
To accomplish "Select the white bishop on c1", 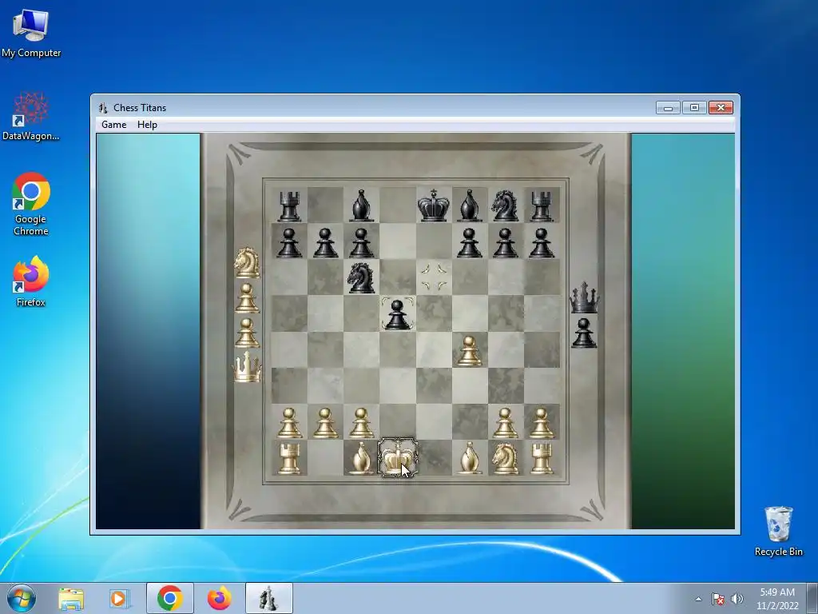I will [x=361, y=458].
